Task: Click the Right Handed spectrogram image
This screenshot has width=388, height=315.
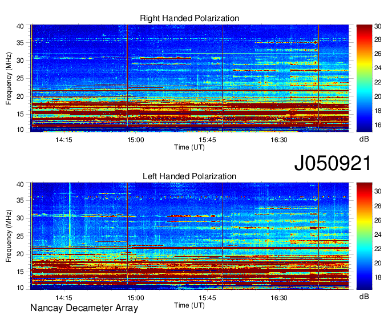Action: (189, 78)
